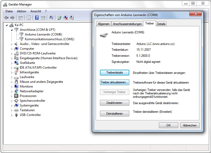Click the Deinstallieren button

[x=114, y=114]
